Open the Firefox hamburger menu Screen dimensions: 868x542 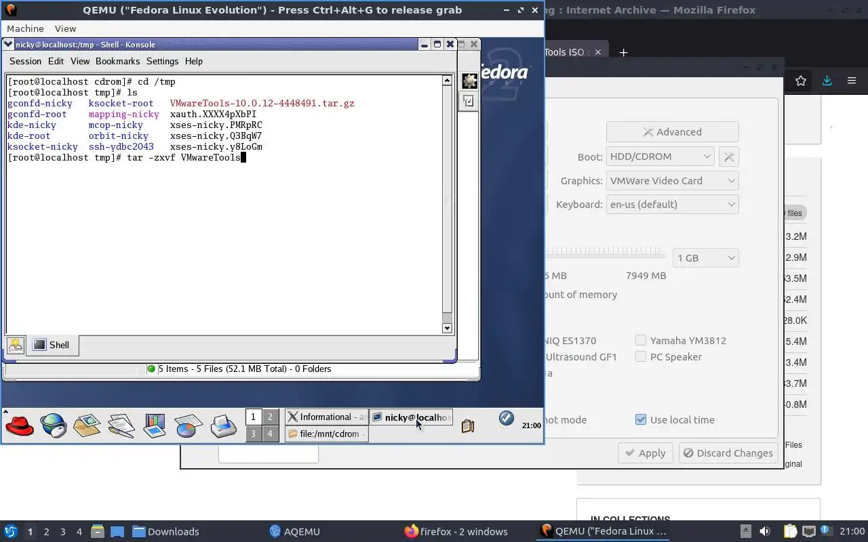pyautogui.click(x=852, y=81)
